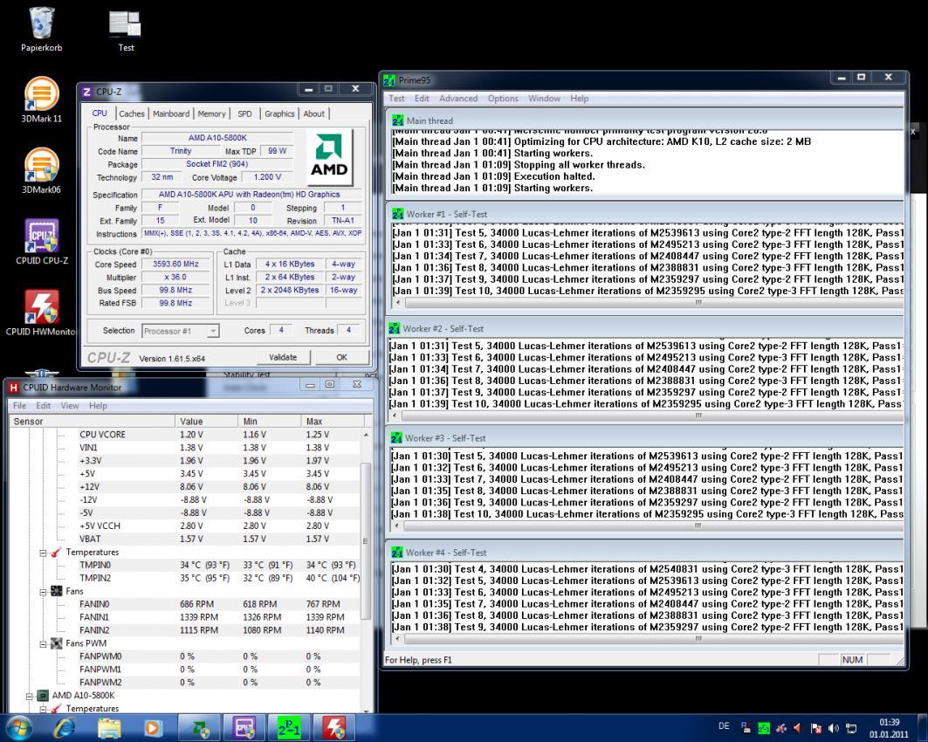Viewport: 928px width, 742px height.
Task: Open the Action Center flag tray icon
Action: point(816,728)
